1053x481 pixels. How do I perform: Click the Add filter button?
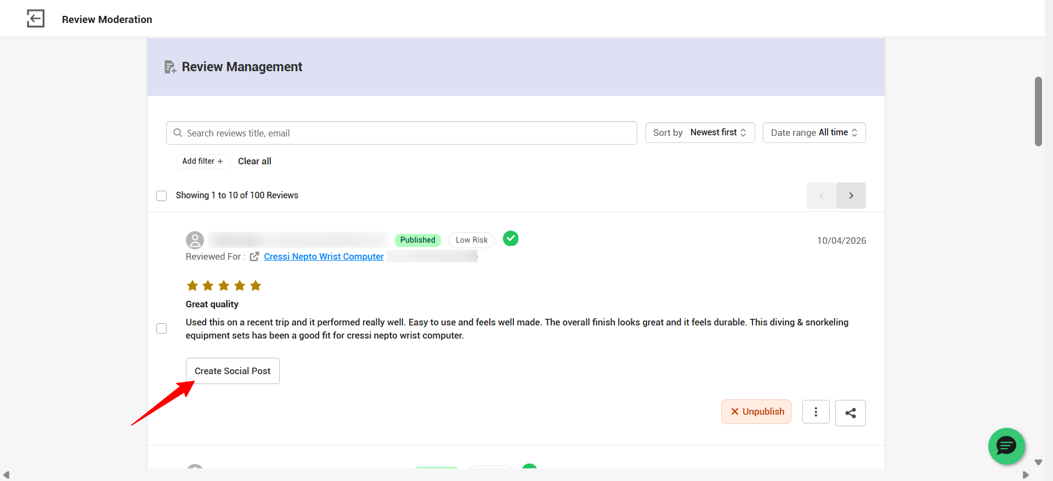click(x=203, y=161)
